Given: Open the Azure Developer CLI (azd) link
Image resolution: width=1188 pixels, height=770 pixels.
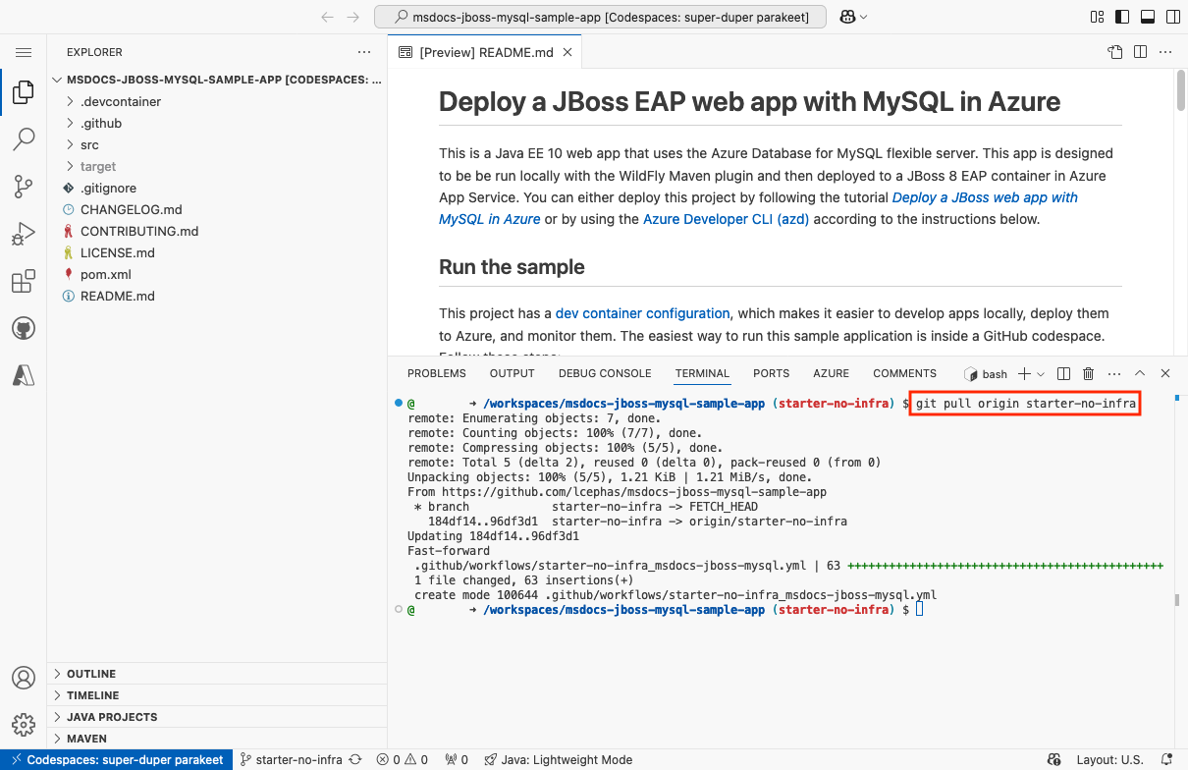Looking at the screenshot, I should [x=726, y=218].
